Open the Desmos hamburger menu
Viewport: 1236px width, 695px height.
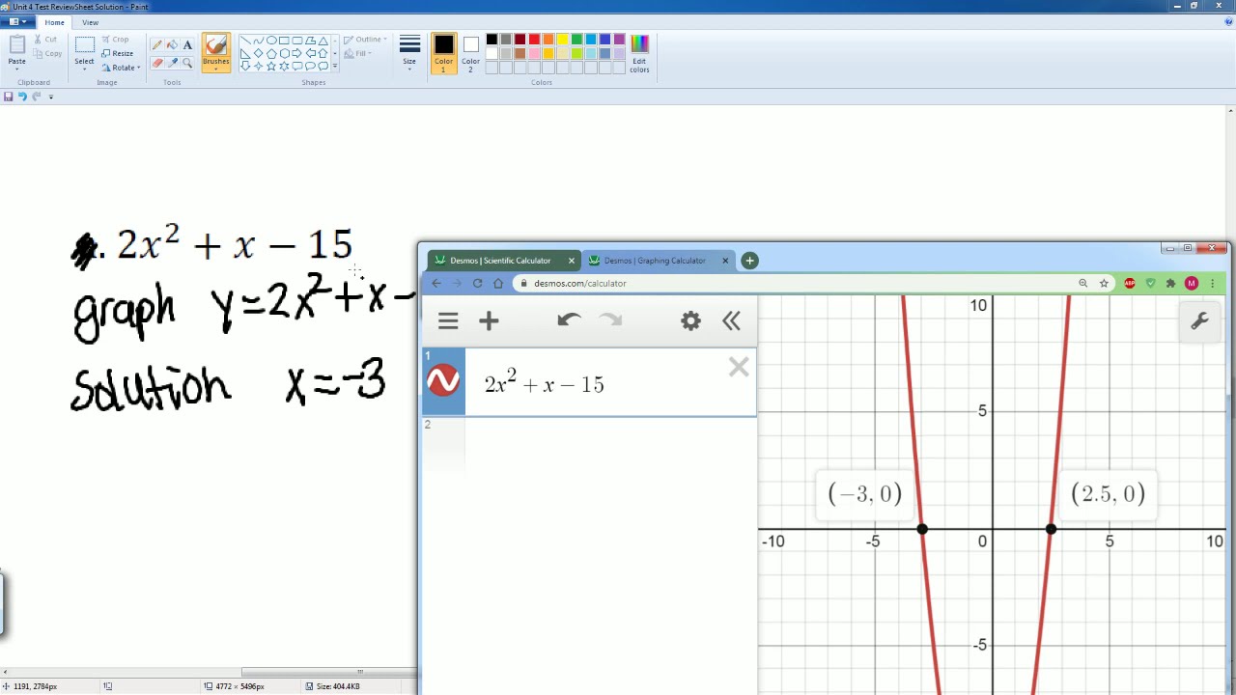point(448,321)
